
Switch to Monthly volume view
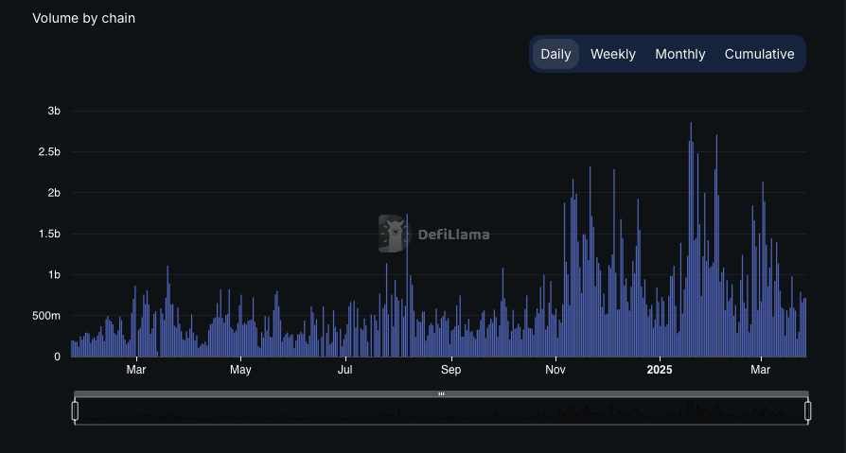point(679,54)
